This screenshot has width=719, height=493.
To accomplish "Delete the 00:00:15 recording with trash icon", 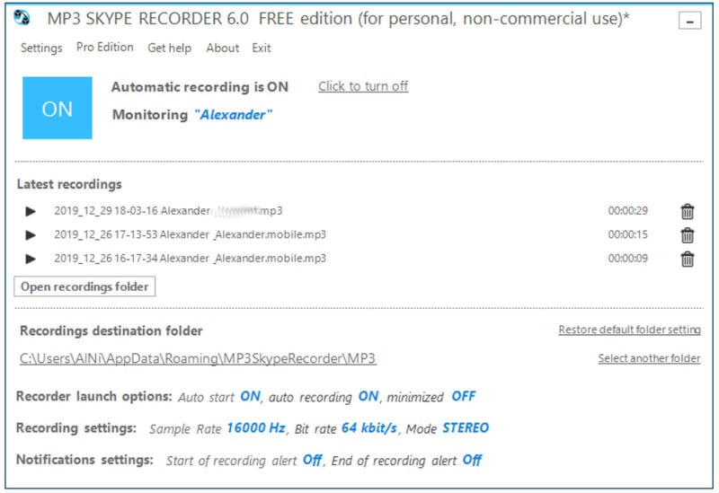I will 688,235.
